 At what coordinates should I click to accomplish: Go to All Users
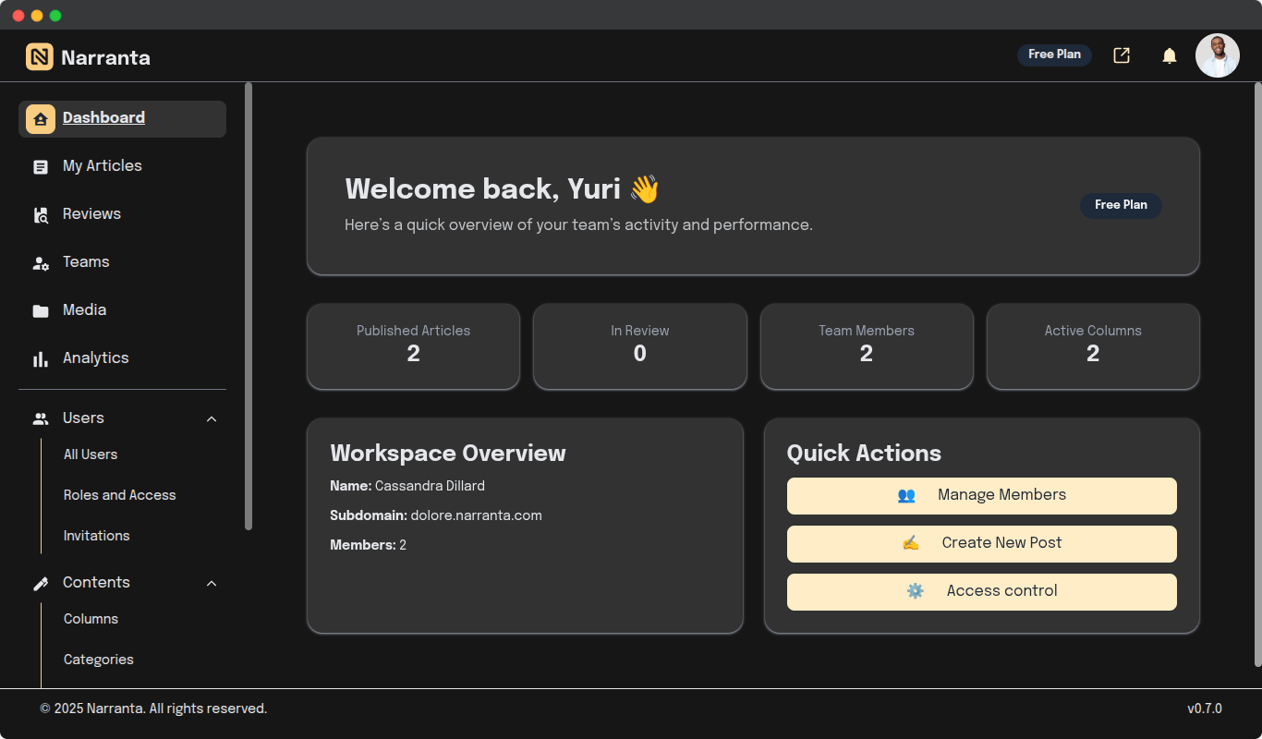click(x=91, y=454)
